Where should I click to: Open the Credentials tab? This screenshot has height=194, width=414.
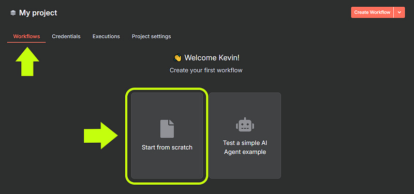66,36
